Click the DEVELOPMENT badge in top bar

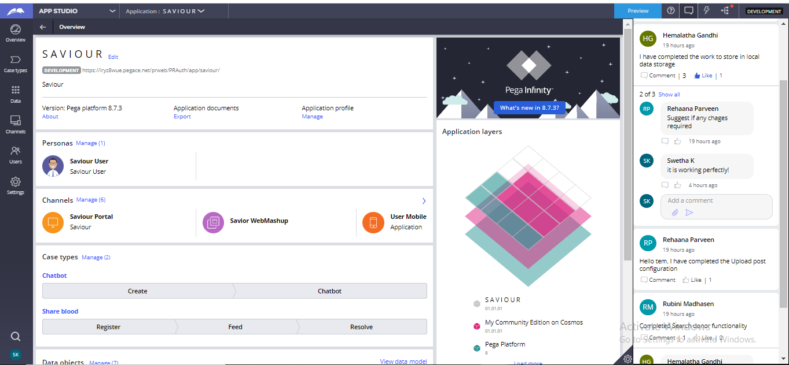pyautogui.click(x=764, y=11)
